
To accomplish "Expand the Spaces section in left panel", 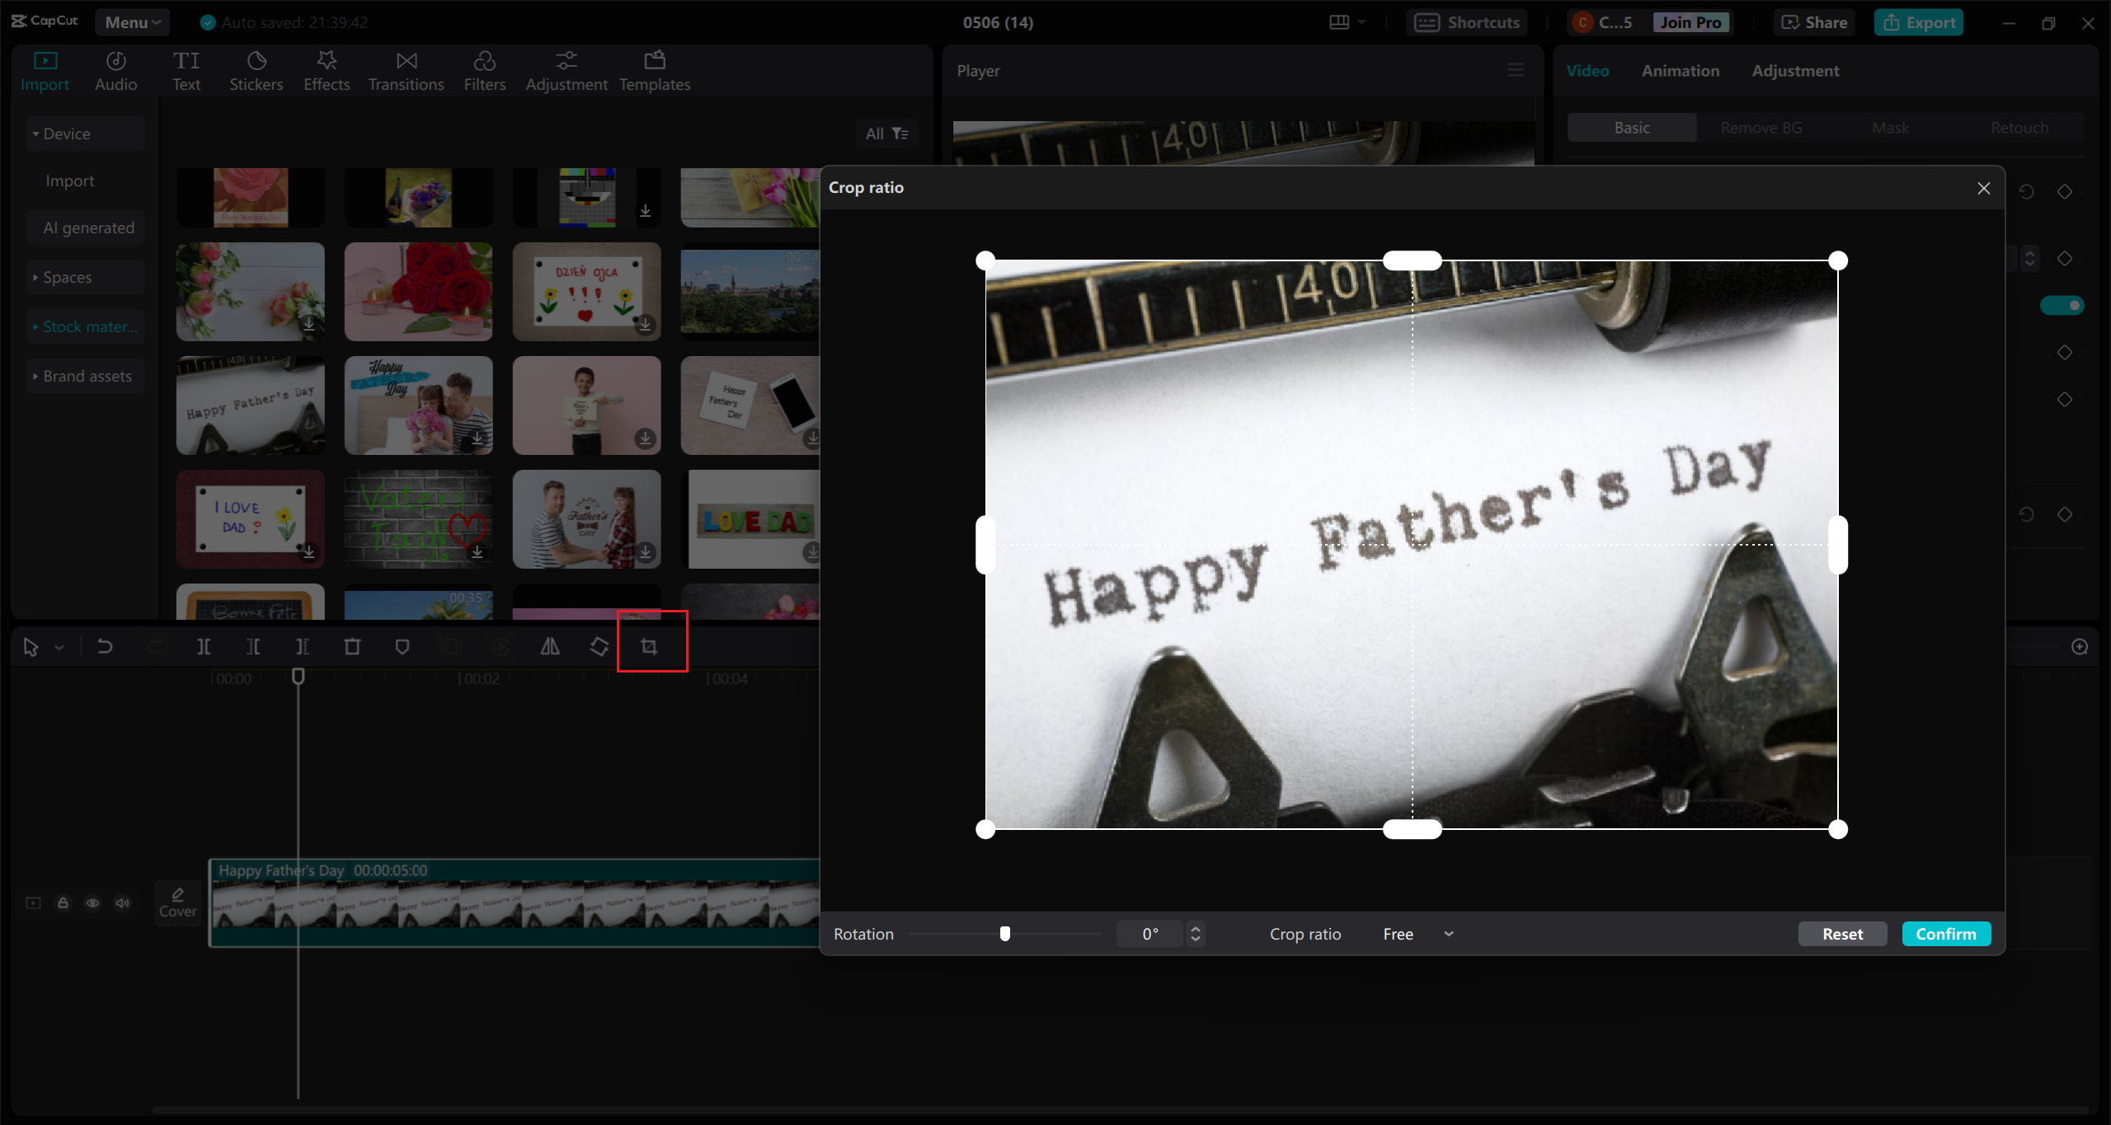I will click(66, 276).
